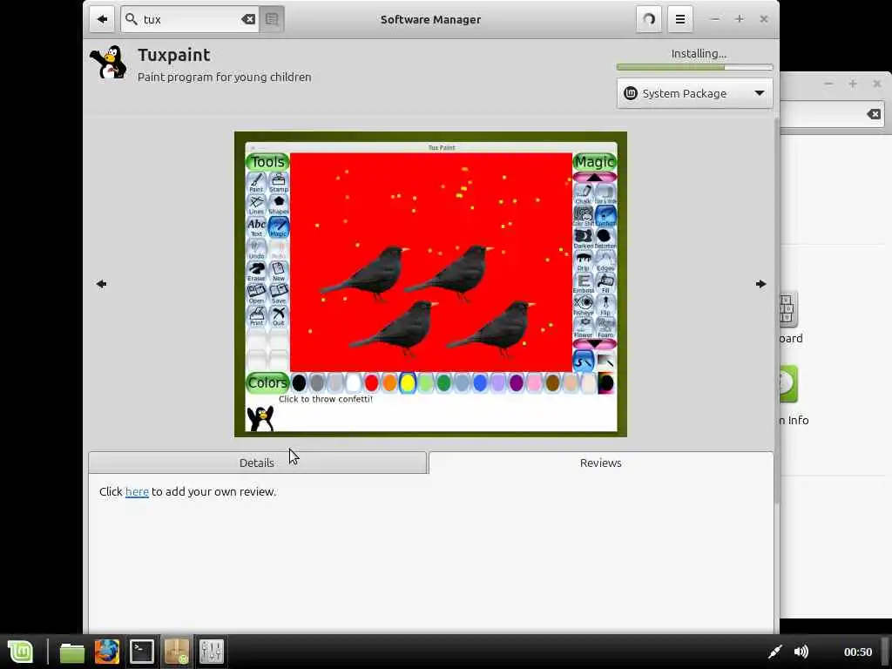
Task: Open the Linux Mint menu in taskbar
Action: tap(21, 652)
